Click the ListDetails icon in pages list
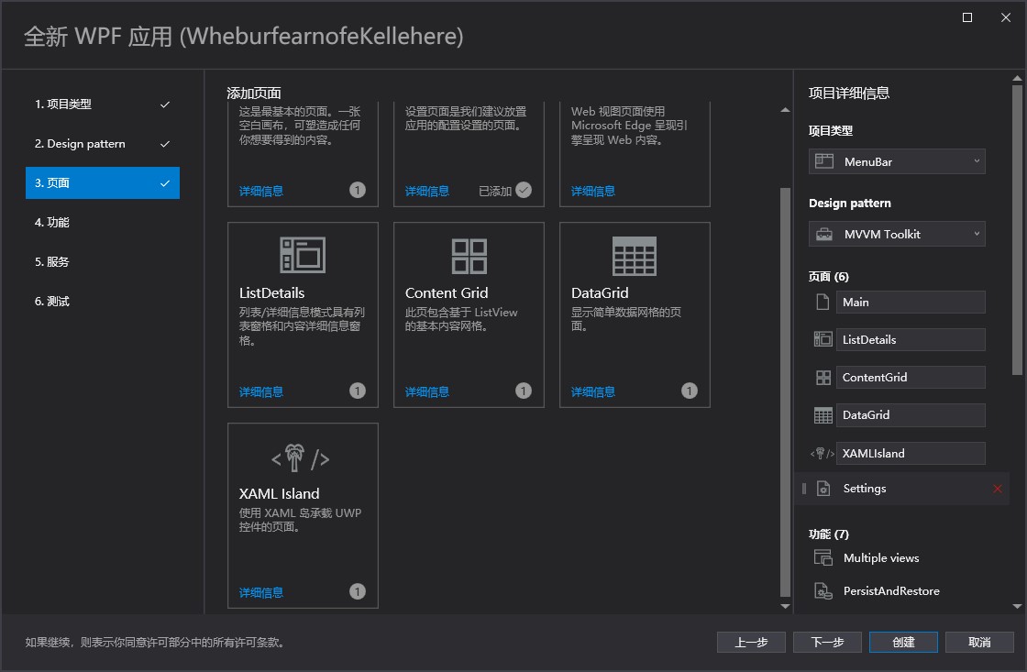Viewport: 1027px width, 672px height. coord(823,338)
